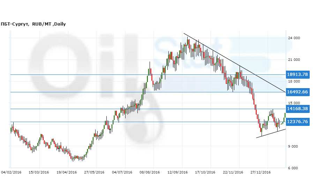
Task: Select the 27/12/2016 date label
Action: 261,172
